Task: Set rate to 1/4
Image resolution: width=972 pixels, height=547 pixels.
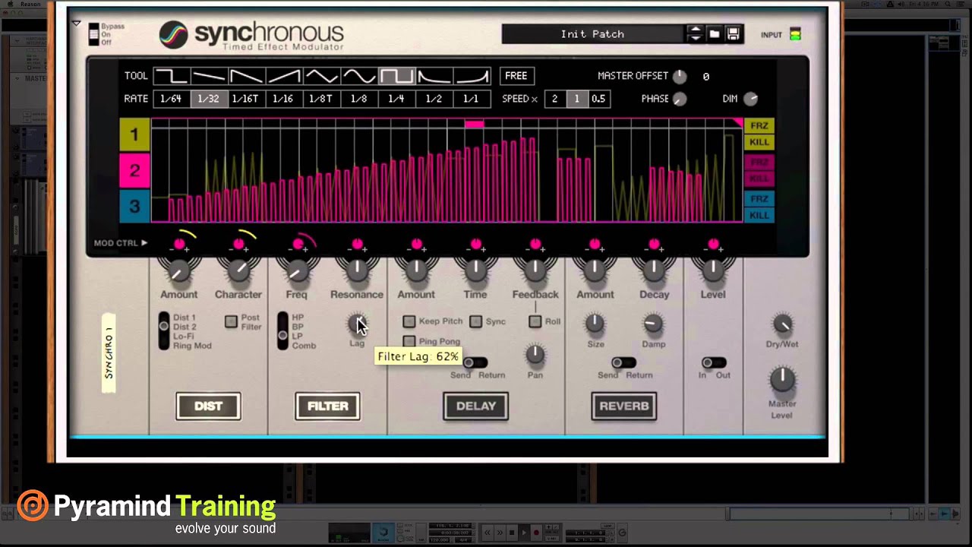Action: point(396,99)
